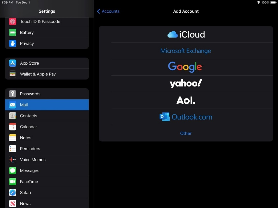
Task: Tap the green Battery icon
Action: pyautogui.click(x=13, y=32)
